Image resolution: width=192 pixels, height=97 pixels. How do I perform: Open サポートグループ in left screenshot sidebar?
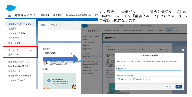(16, 80)
